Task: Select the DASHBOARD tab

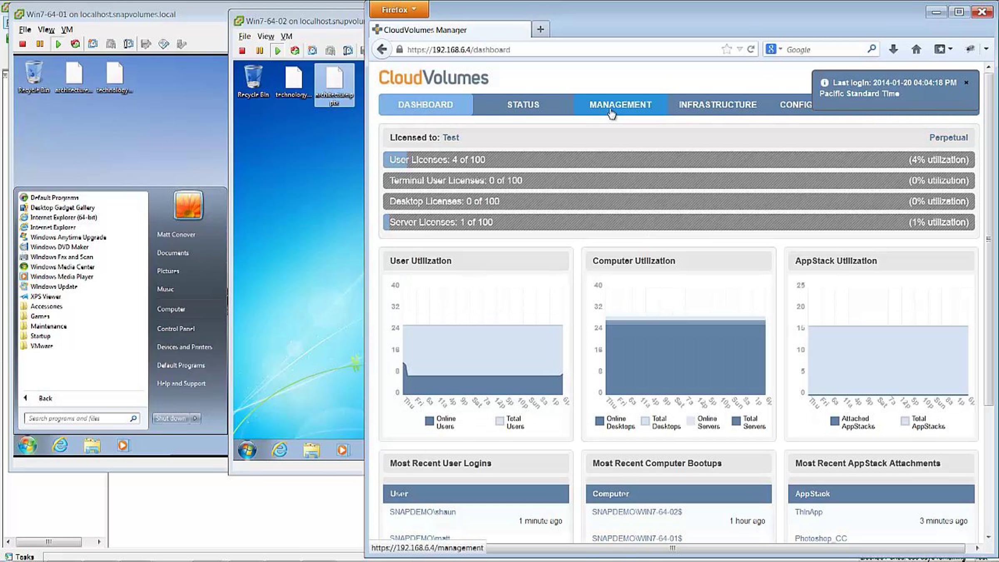Action: 425,104
